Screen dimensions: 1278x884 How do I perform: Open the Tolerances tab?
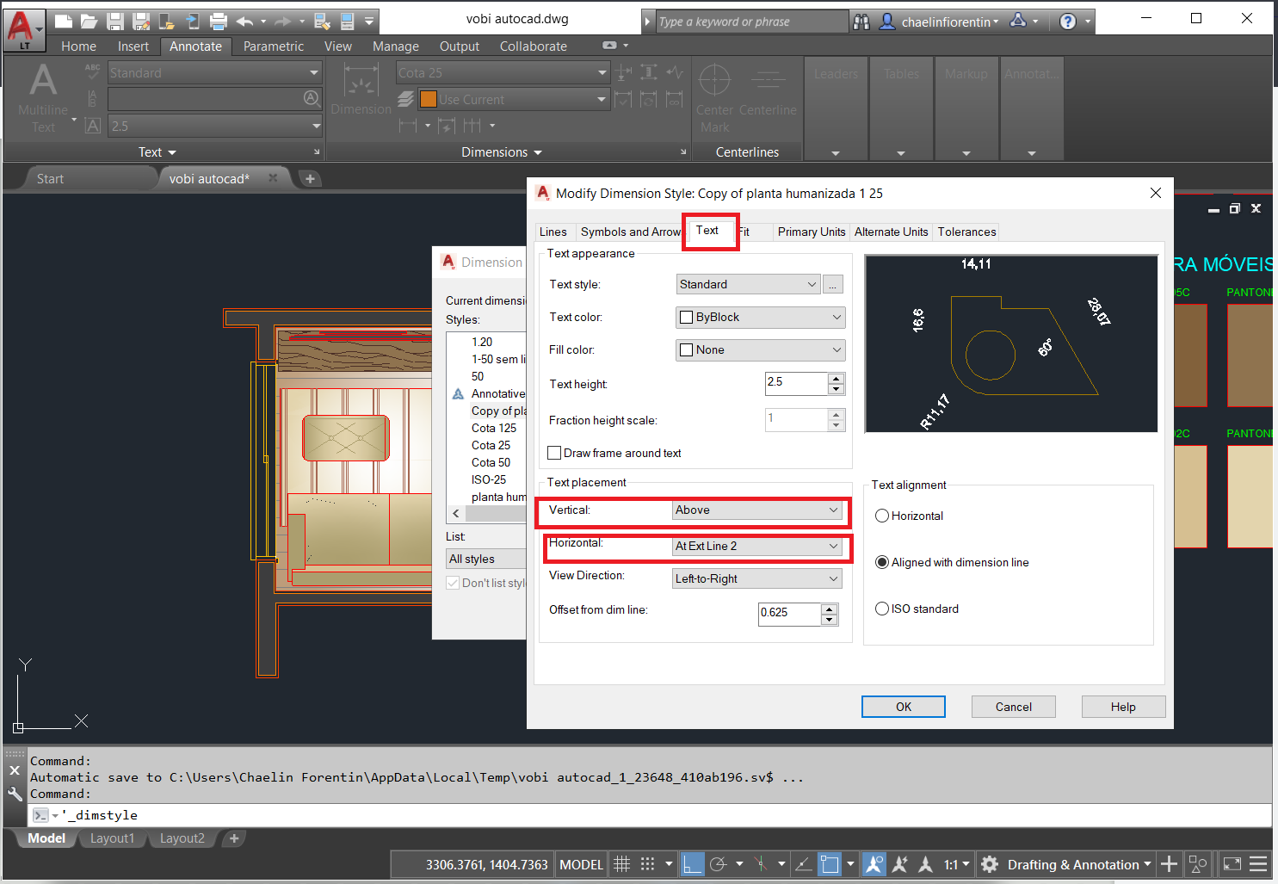coord(966,232)
